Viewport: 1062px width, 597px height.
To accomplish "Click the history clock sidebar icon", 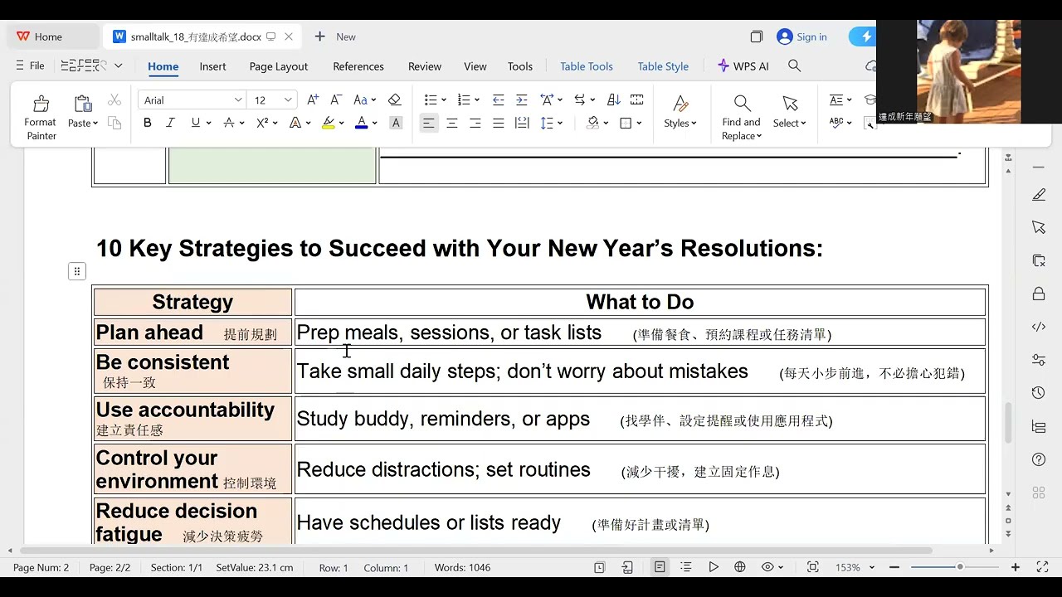I will (1039, 393).
